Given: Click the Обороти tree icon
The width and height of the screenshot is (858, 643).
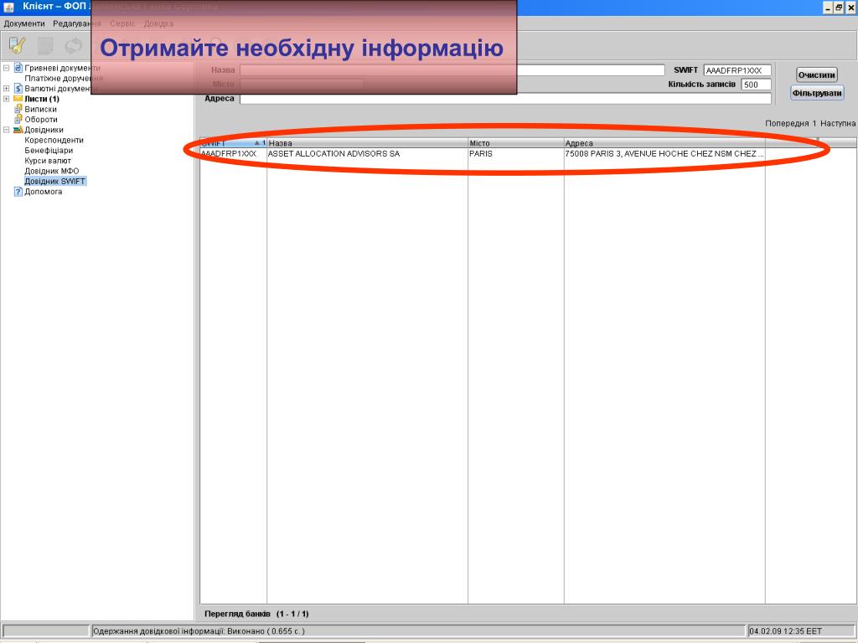Looking at the screenshot, I should (x=18, y=119).
